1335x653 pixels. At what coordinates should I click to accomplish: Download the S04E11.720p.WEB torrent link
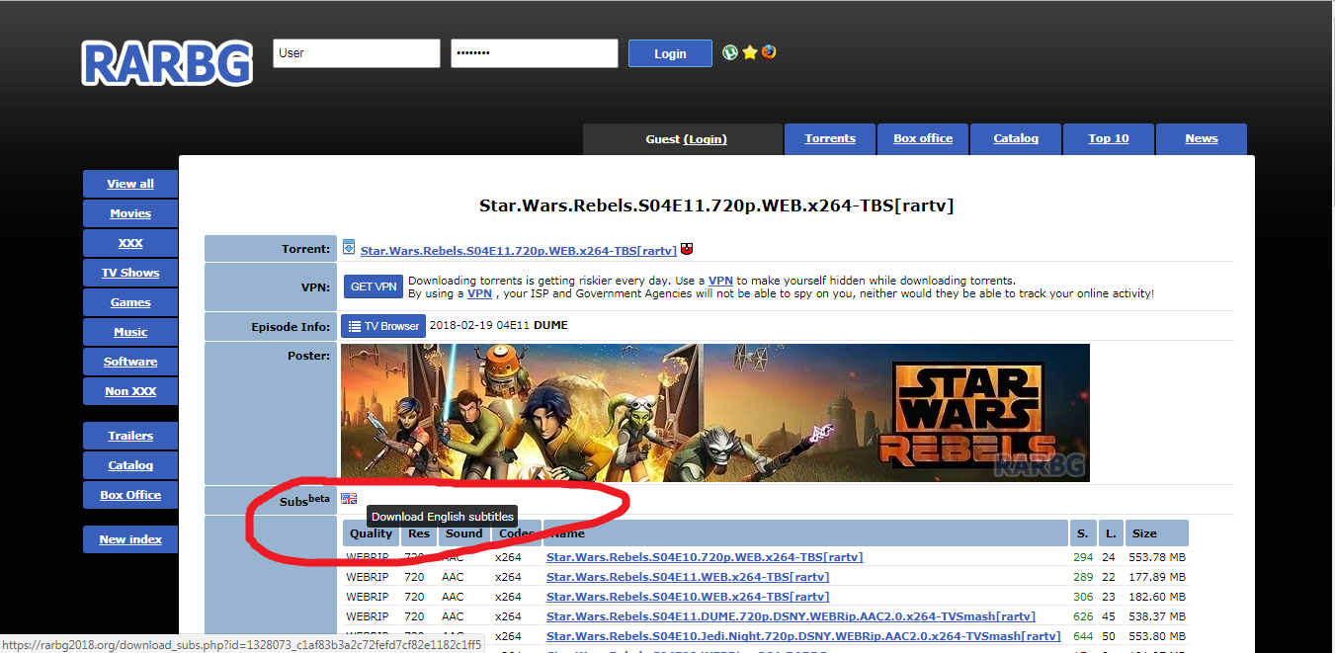point(519,251)
